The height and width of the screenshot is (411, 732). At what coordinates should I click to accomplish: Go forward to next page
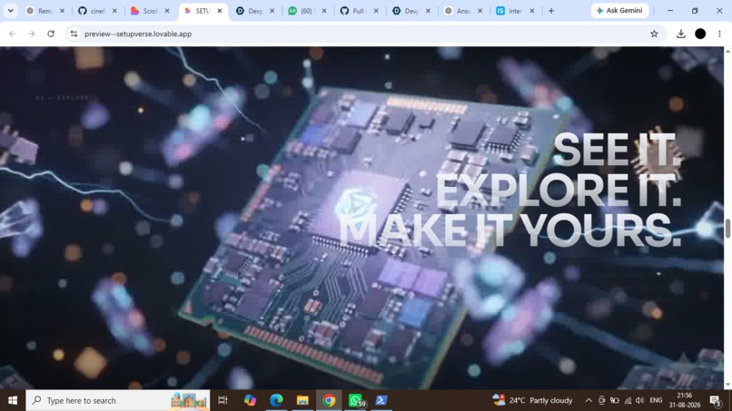click(31, 34)
